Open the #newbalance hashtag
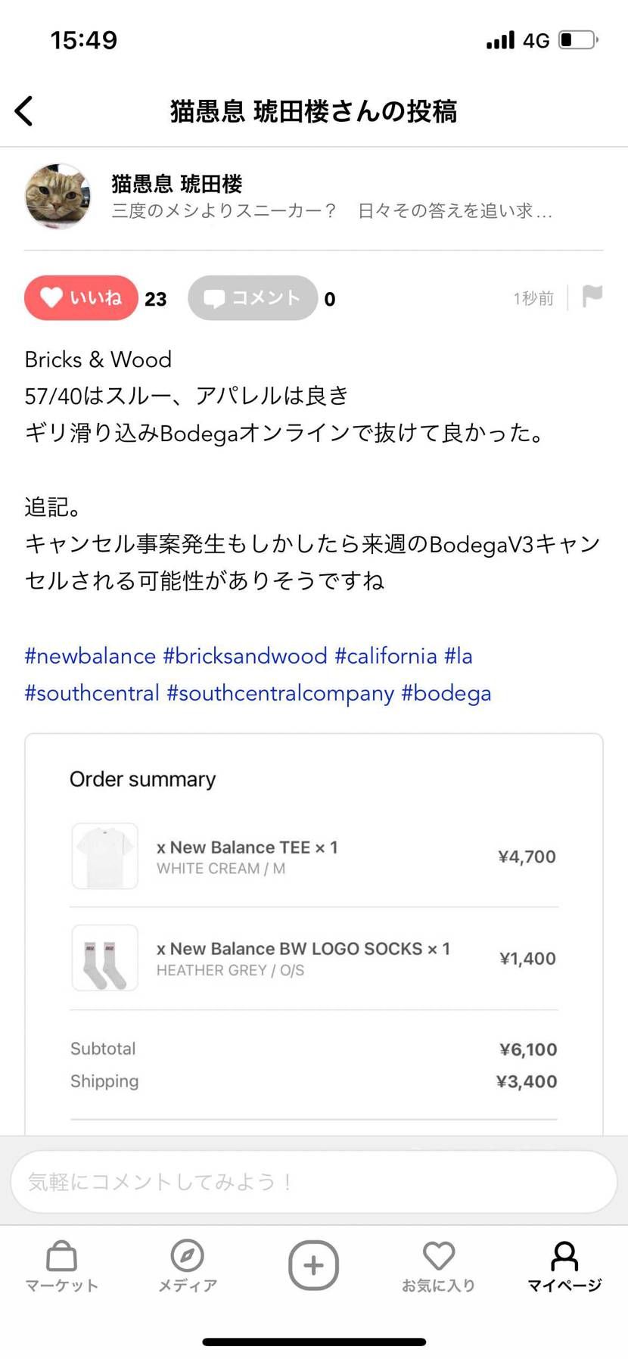This screenshot has height=1359, width=628. pos(90,656)
